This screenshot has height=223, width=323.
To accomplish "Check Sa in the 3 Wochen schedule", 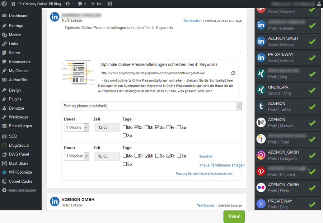I will point(179,156).
